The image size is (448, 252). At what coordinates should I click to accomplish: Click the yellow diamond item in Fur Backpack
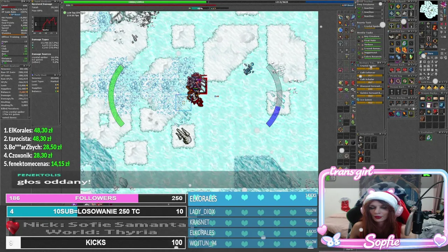pos(398,7)
